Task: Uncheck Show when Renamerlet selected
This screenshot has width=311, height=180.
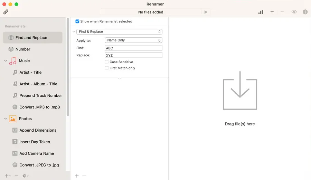Action: (x=77, y=21)
